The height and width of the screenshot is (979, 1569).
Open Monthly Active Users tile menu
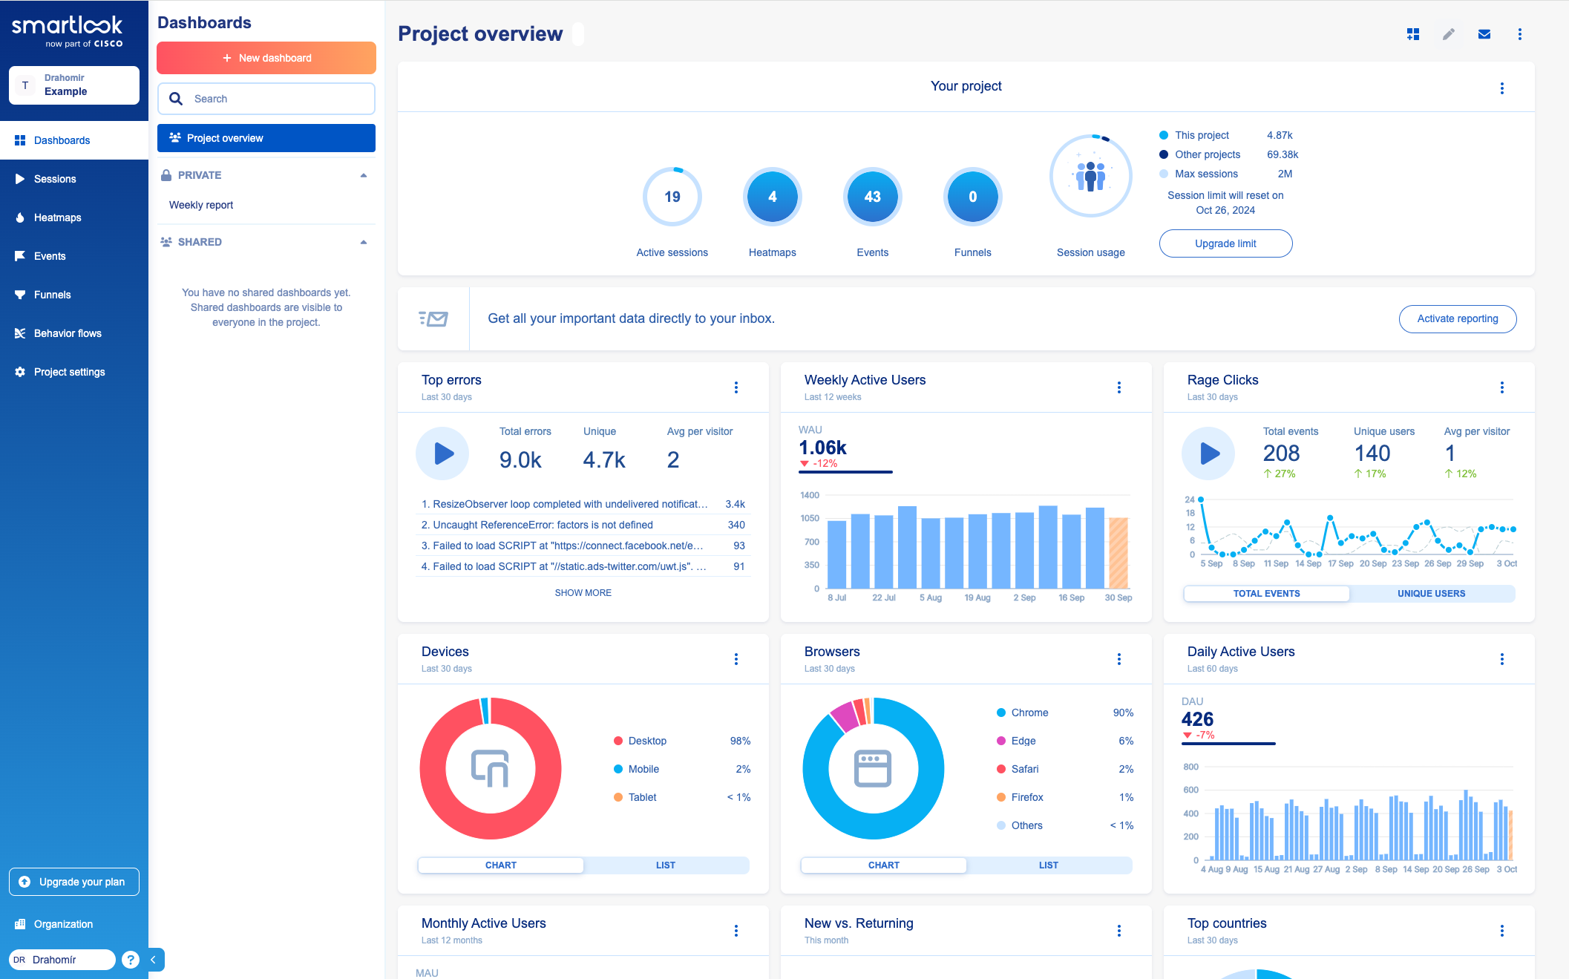point(736,931)
